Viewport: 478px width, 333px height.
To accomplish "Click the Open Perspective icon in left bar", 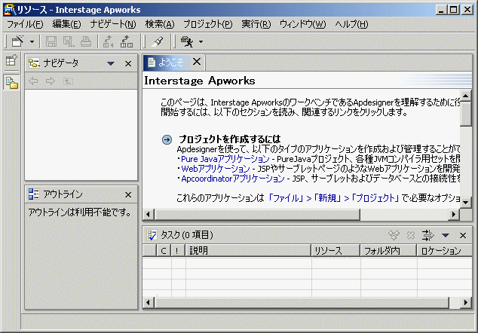I will pyautogui.click(x=11, y=60).
